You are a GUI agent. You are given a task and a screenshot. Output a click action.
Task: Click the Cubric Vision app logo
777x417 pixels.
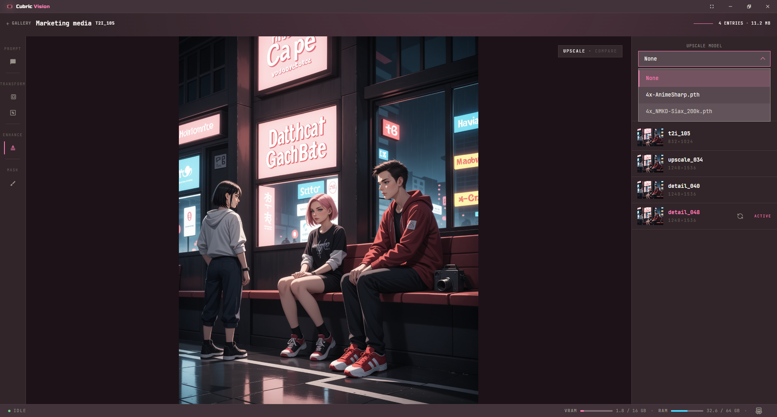[10, 6]
